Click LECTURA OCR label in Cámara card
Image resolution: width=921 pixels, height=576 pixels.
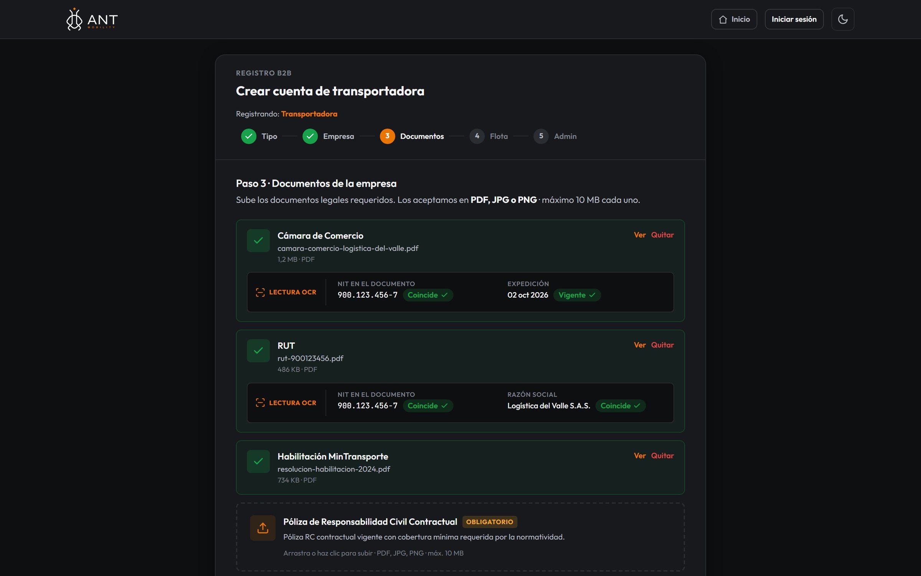point(292,292)
